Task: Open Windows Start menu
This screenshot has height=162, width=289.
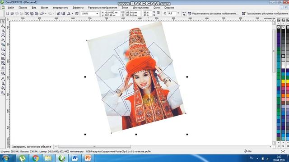Action: 5,158
